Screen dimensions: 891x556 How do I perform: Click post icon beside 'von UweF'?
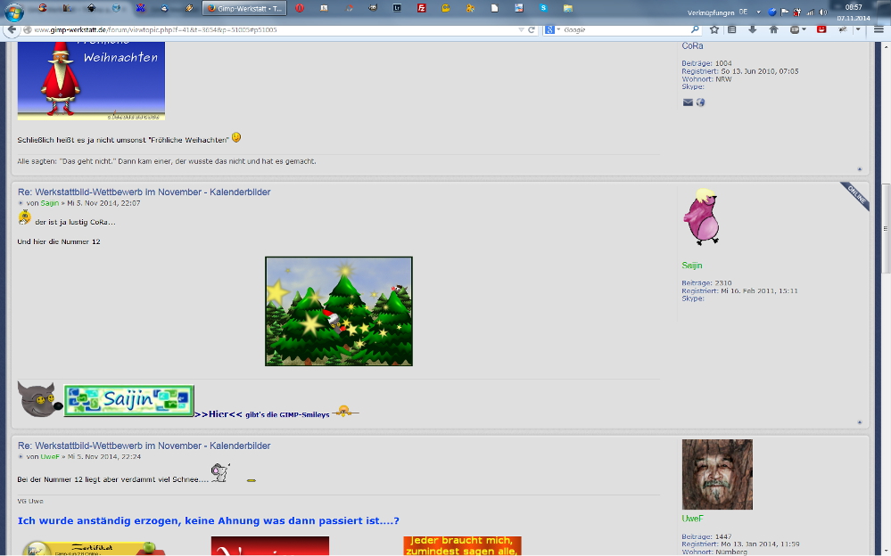tap(21, 456)
